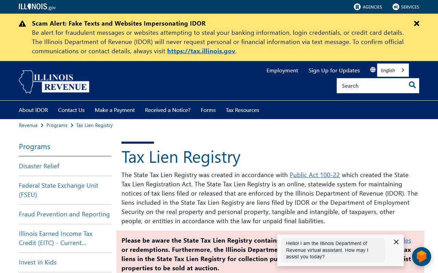Screen dimensions: 438x273
Task: Open Illinois Earned Income Tax Credit item
Action: (55, 238)
